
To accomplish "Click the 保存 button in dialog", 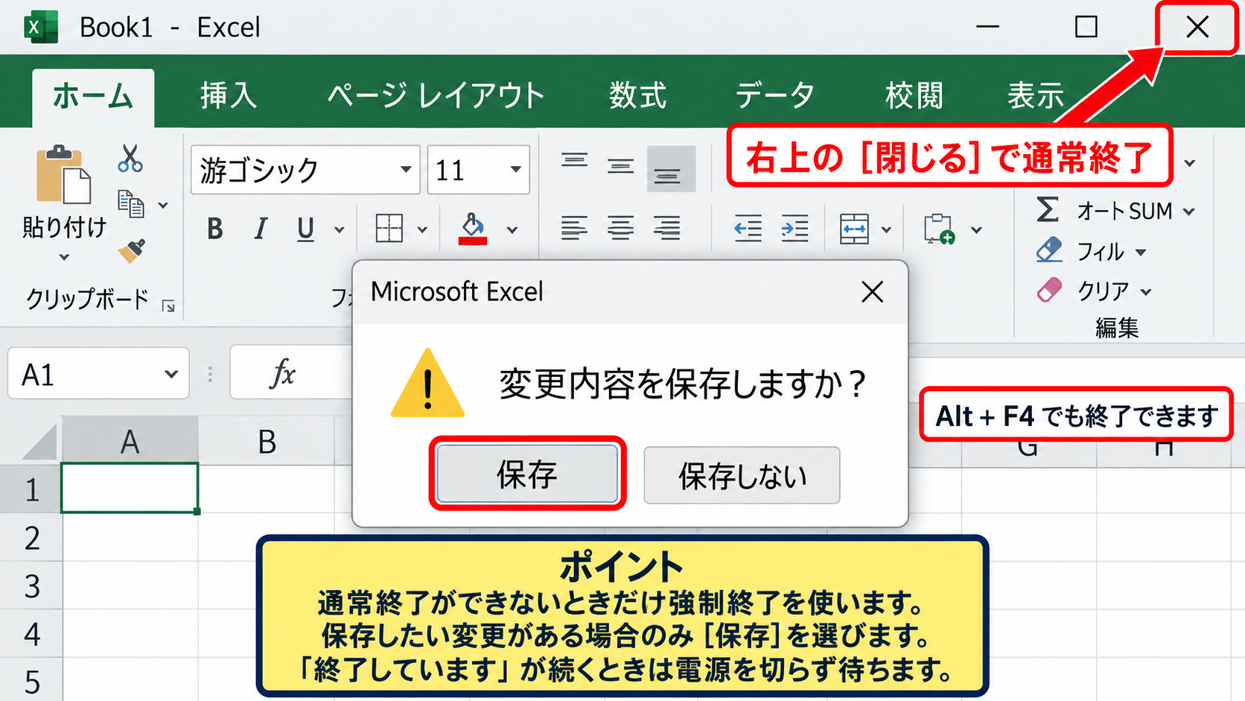I will point(527,474).
